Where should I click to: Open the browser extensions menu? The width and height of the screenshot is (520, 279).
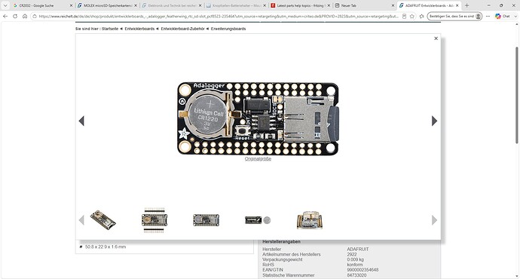click(x=421, y=17)
